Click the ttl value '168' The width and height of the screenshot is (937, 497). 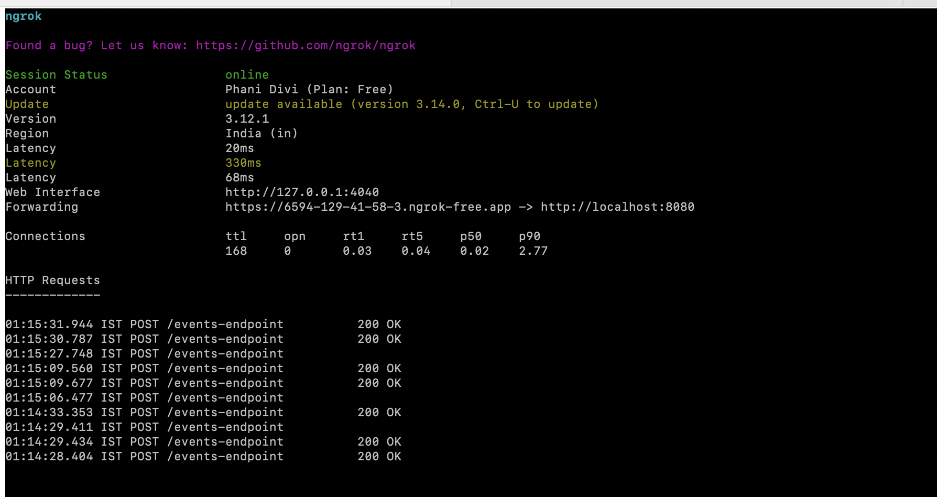(236, 251)
